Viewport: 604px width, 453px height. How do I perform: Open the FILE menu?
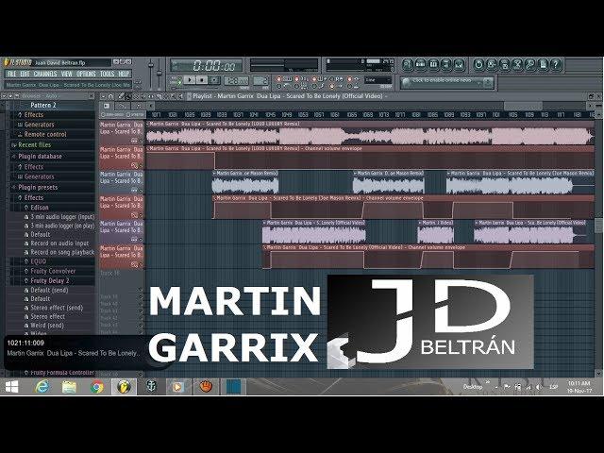pos(11,74)
